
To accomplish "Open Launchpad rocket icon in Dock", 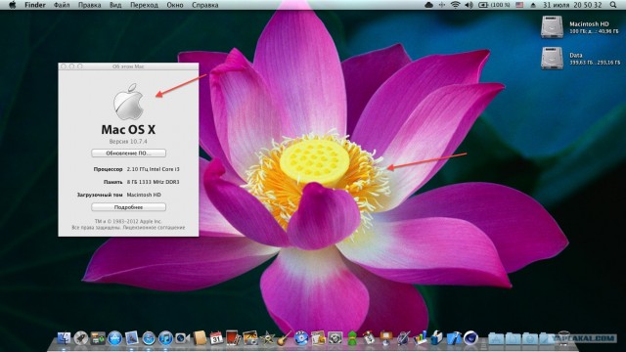I will [80, 338].
